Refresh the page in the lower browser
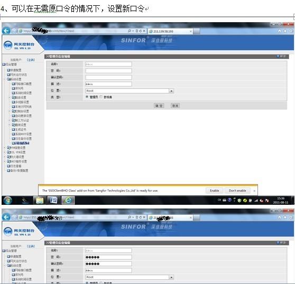This screenshot has height=284, width=295. [140, 217]
